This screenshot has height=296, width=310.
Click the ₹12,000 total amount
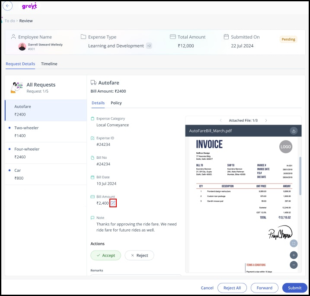click(x=185, y=46)
